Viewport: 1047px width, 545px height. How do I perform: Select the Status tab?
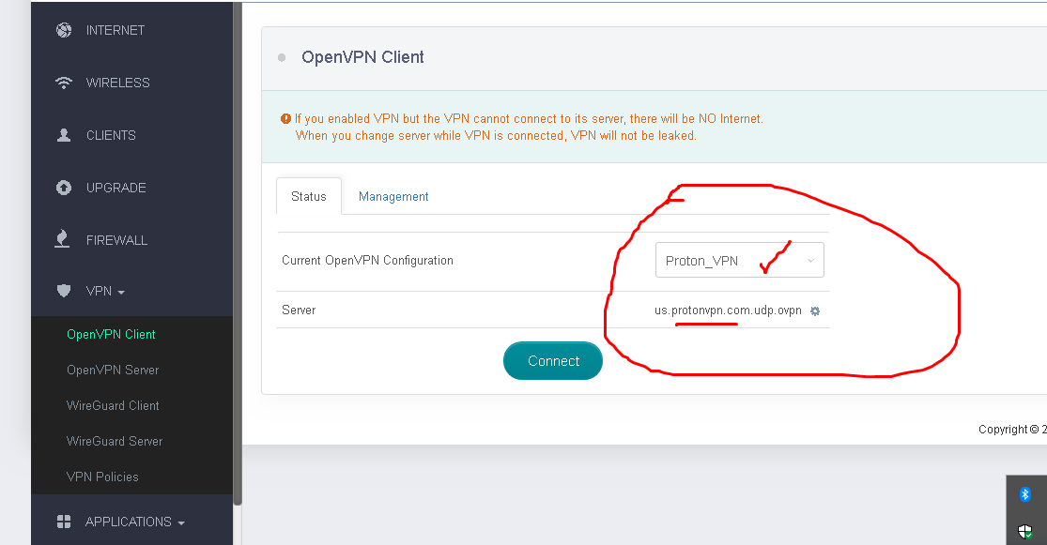tap(309, 197)
